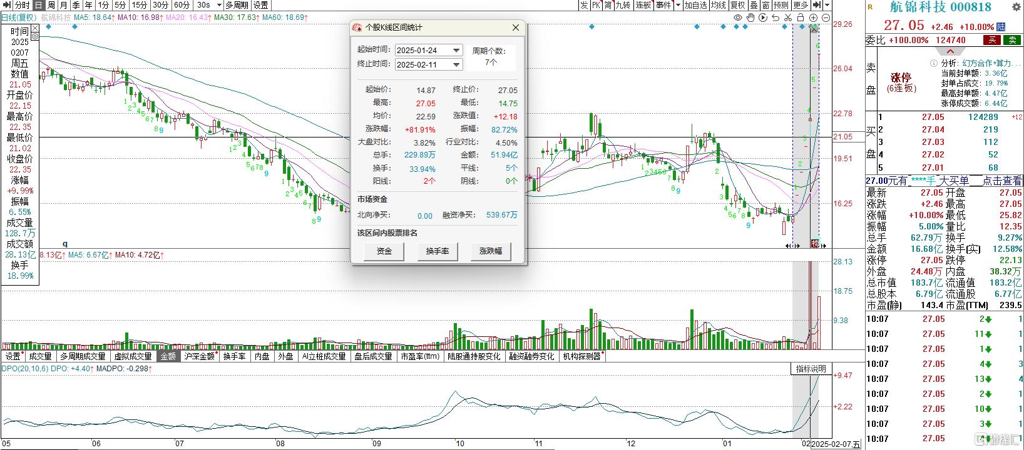Switch to the 60分 chart tab
The image size is (1024, 450).
(x=182, y=5)
